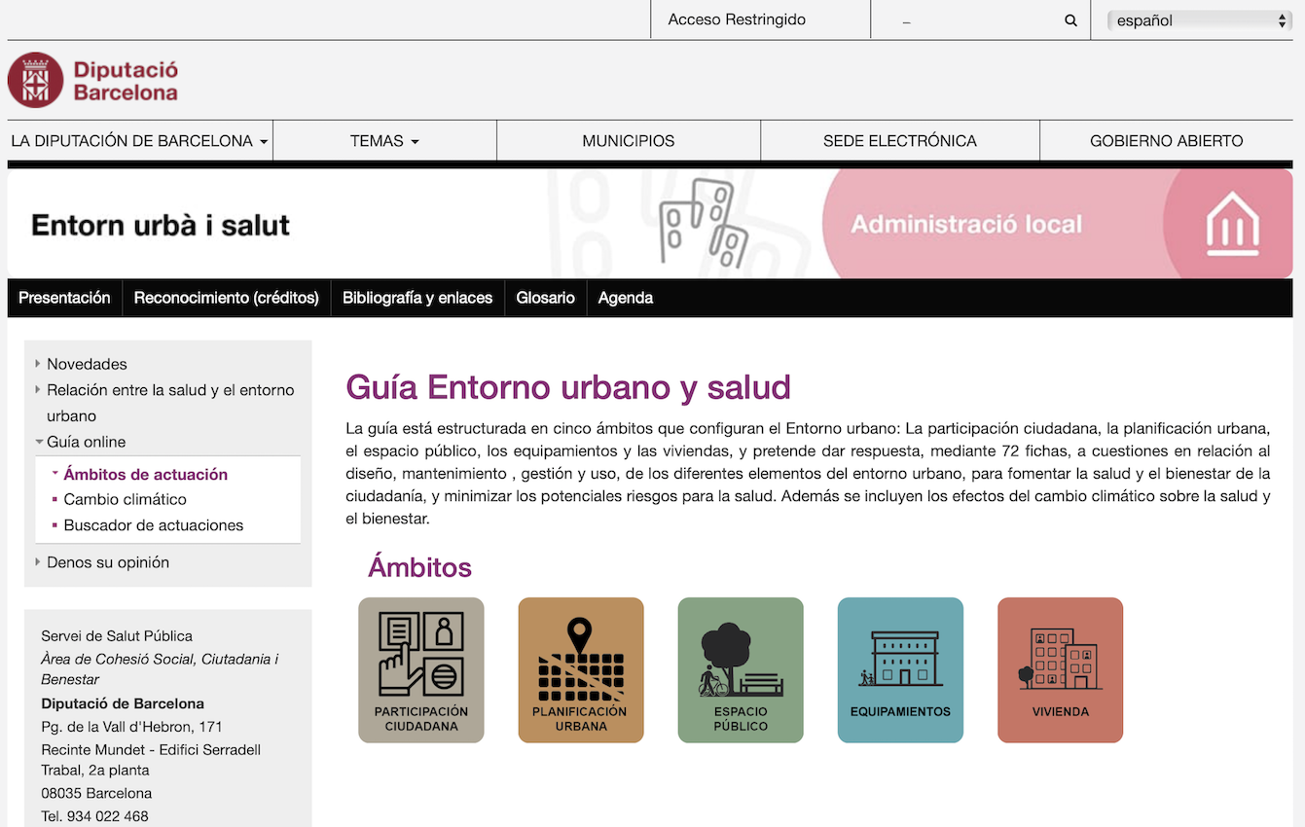Select the Vivienda housing tile

click(1060, 669)
